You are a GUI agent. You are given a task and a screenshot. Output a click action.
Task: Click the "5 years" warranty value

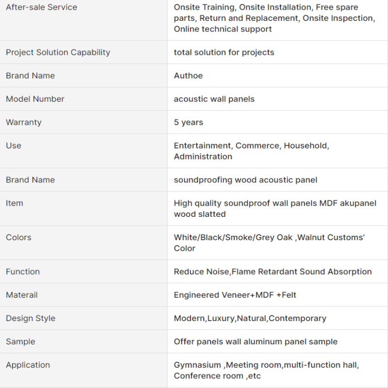(x=188, y=122)
